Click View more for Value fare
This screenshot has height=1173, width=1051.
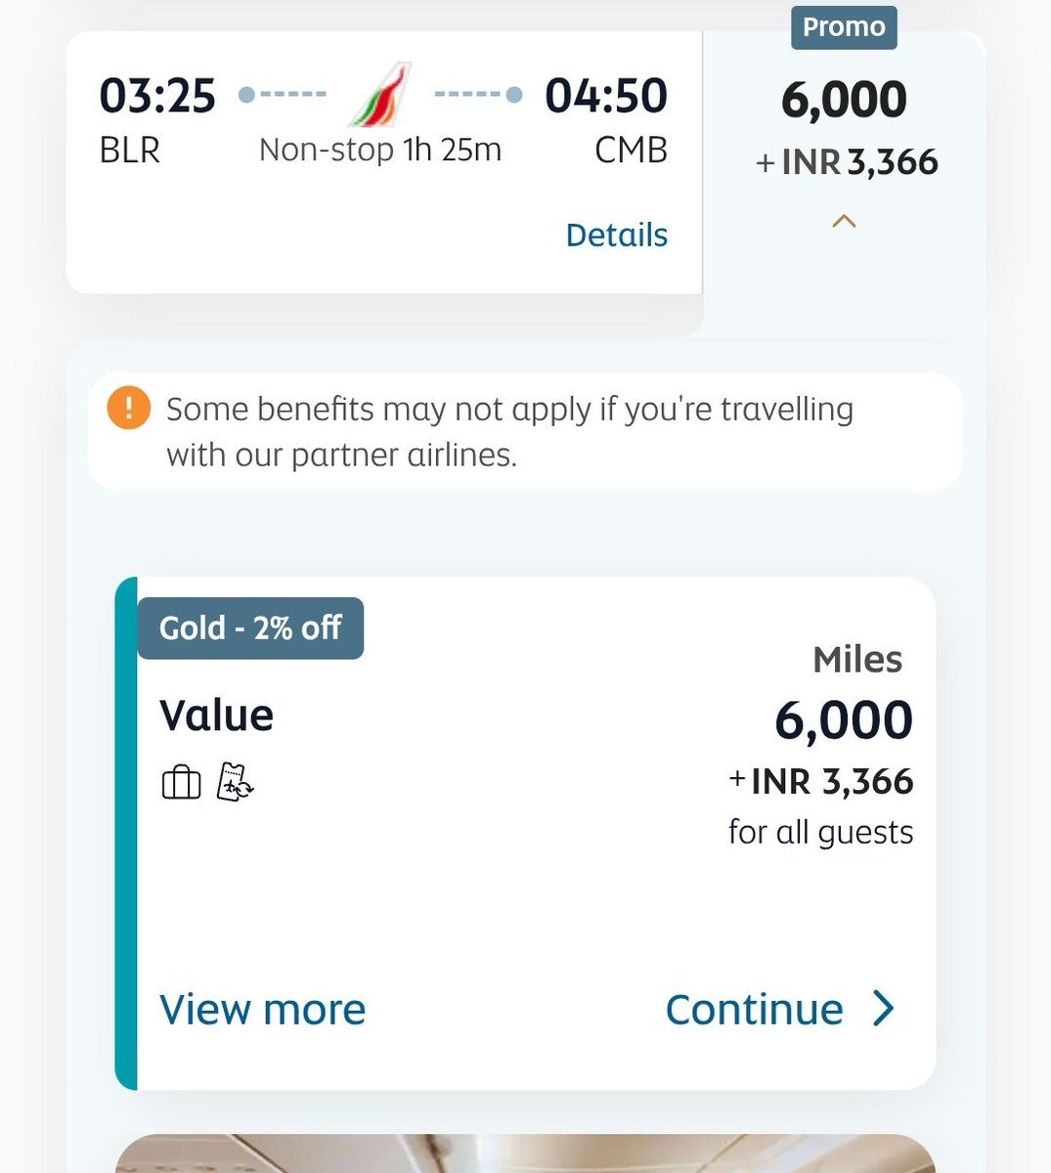pyautogui.click(x=262, y=1009)
